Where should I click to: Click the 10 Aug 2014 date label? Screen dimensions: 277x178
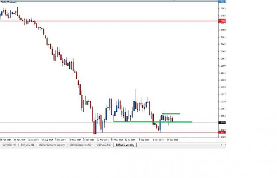coord(47,140)
